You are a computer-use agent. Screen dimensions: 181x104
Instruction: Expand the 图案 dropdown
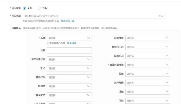point(148,74)
